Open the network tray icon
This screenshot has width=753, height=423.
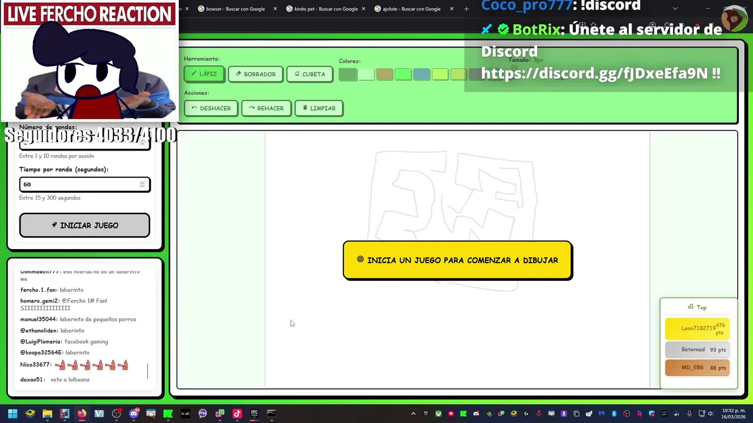(x=701, y=414)
